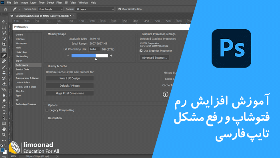Select the Brush tool
Screen dimensions: 280x158
(4, 67)
